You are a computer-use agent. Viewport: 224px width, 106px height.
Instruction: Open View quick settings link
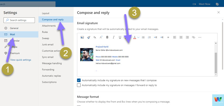(21, 60)
